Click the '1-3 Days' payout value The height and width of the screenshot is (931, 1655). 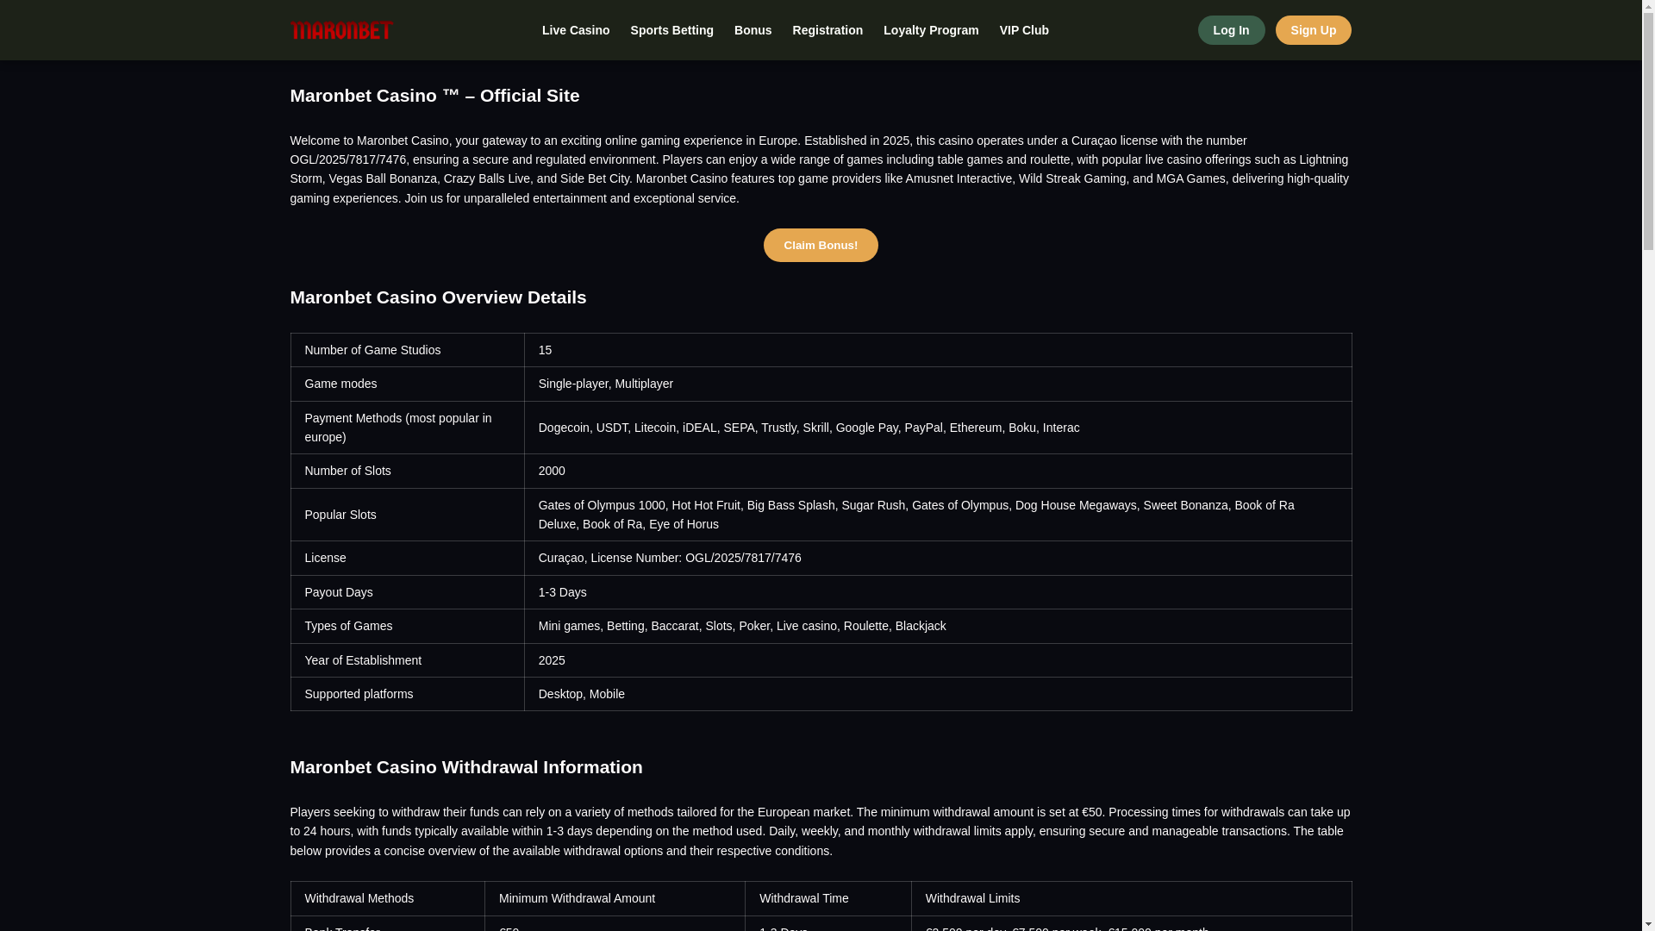pos(938,592)
